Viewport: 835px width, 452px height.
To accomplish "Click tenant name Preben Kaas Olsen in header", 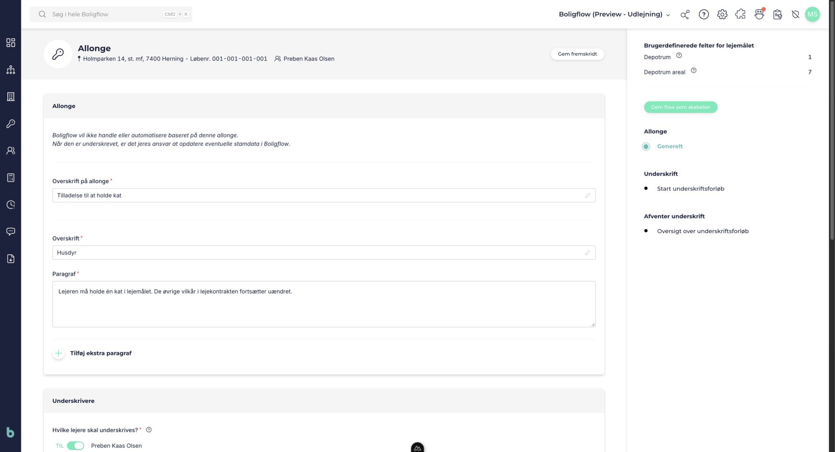I will click(308, 58).
